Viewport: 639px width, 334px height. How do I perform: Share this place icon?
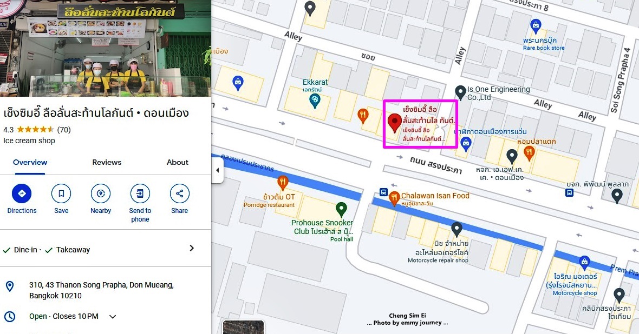pos(179,193)
